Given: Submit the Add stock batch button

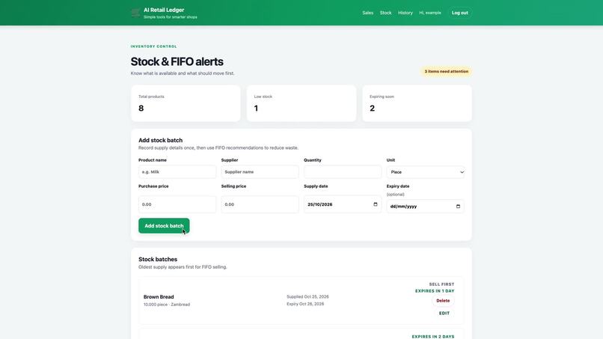Looking at the screenshot, I should (164, 226).
